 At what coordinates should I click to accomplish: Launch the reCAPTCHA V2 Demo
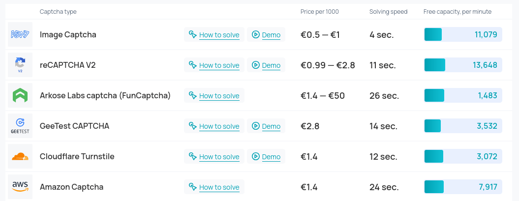pos(271,65)
